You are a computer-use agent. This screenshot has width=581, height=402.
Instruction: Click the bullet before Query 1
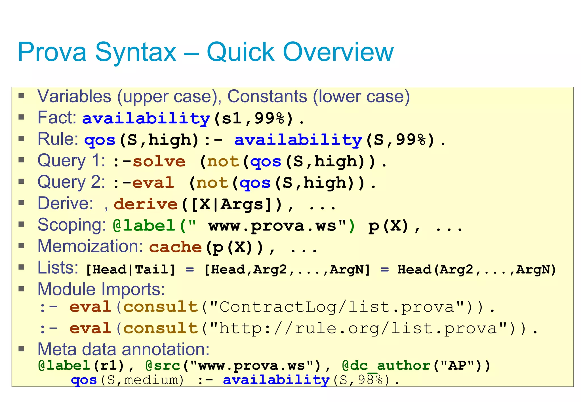(x=21, y=160)
